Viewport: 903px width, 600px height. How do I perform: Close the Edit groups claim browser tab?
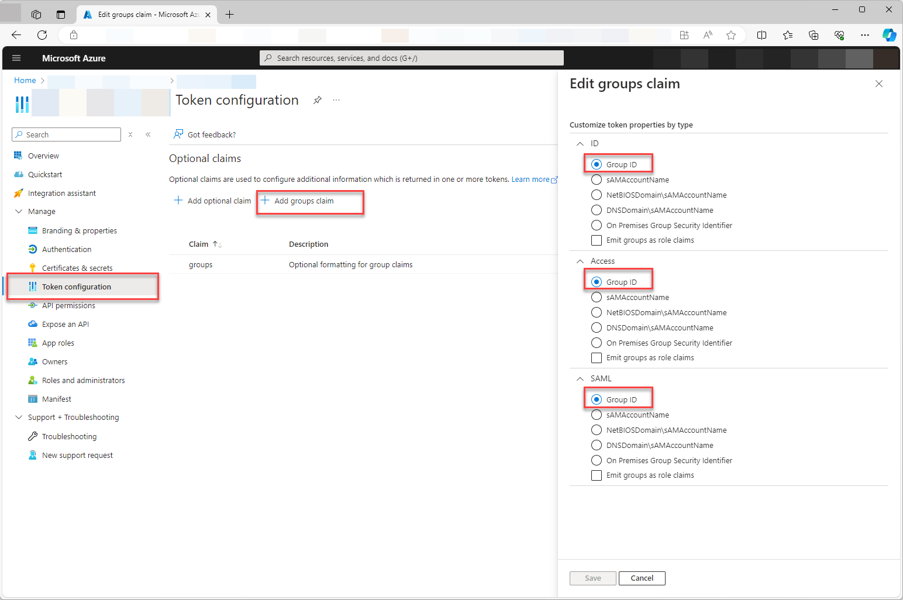(x=208, y=15)
